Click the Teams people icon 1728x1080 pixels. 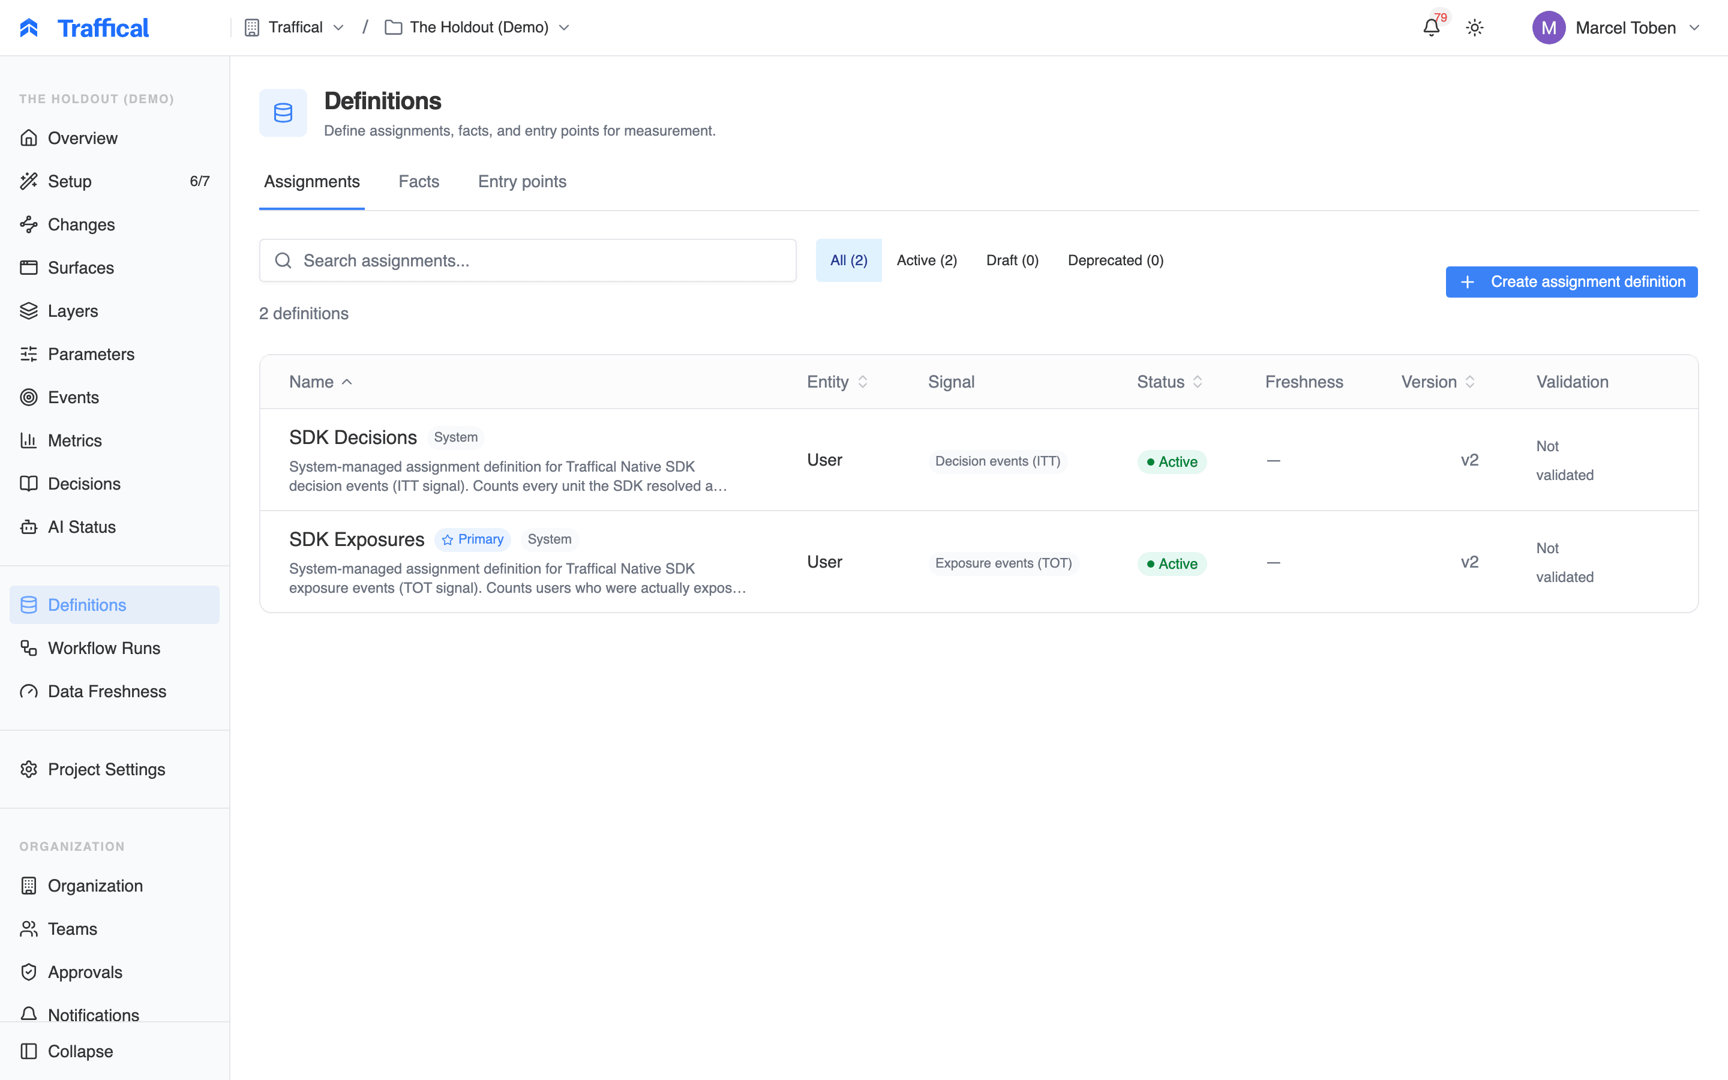(x=29, y=929)
